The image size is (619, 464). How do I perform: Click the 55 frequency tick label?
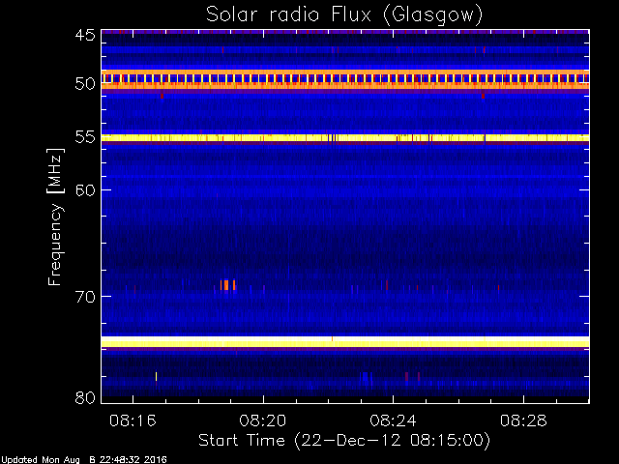click(x=85, y=137)
